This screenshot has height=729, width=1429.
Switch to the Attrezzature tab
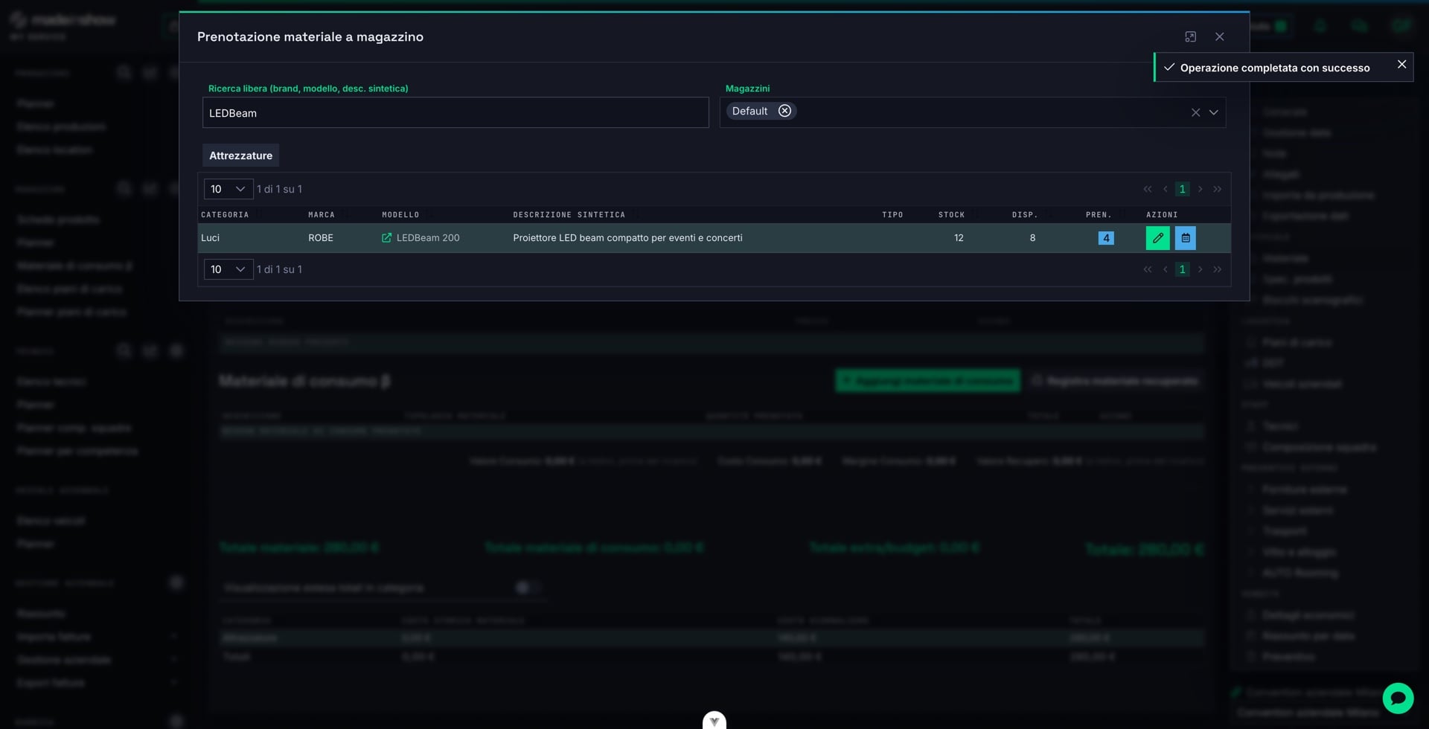pos(240,155)
